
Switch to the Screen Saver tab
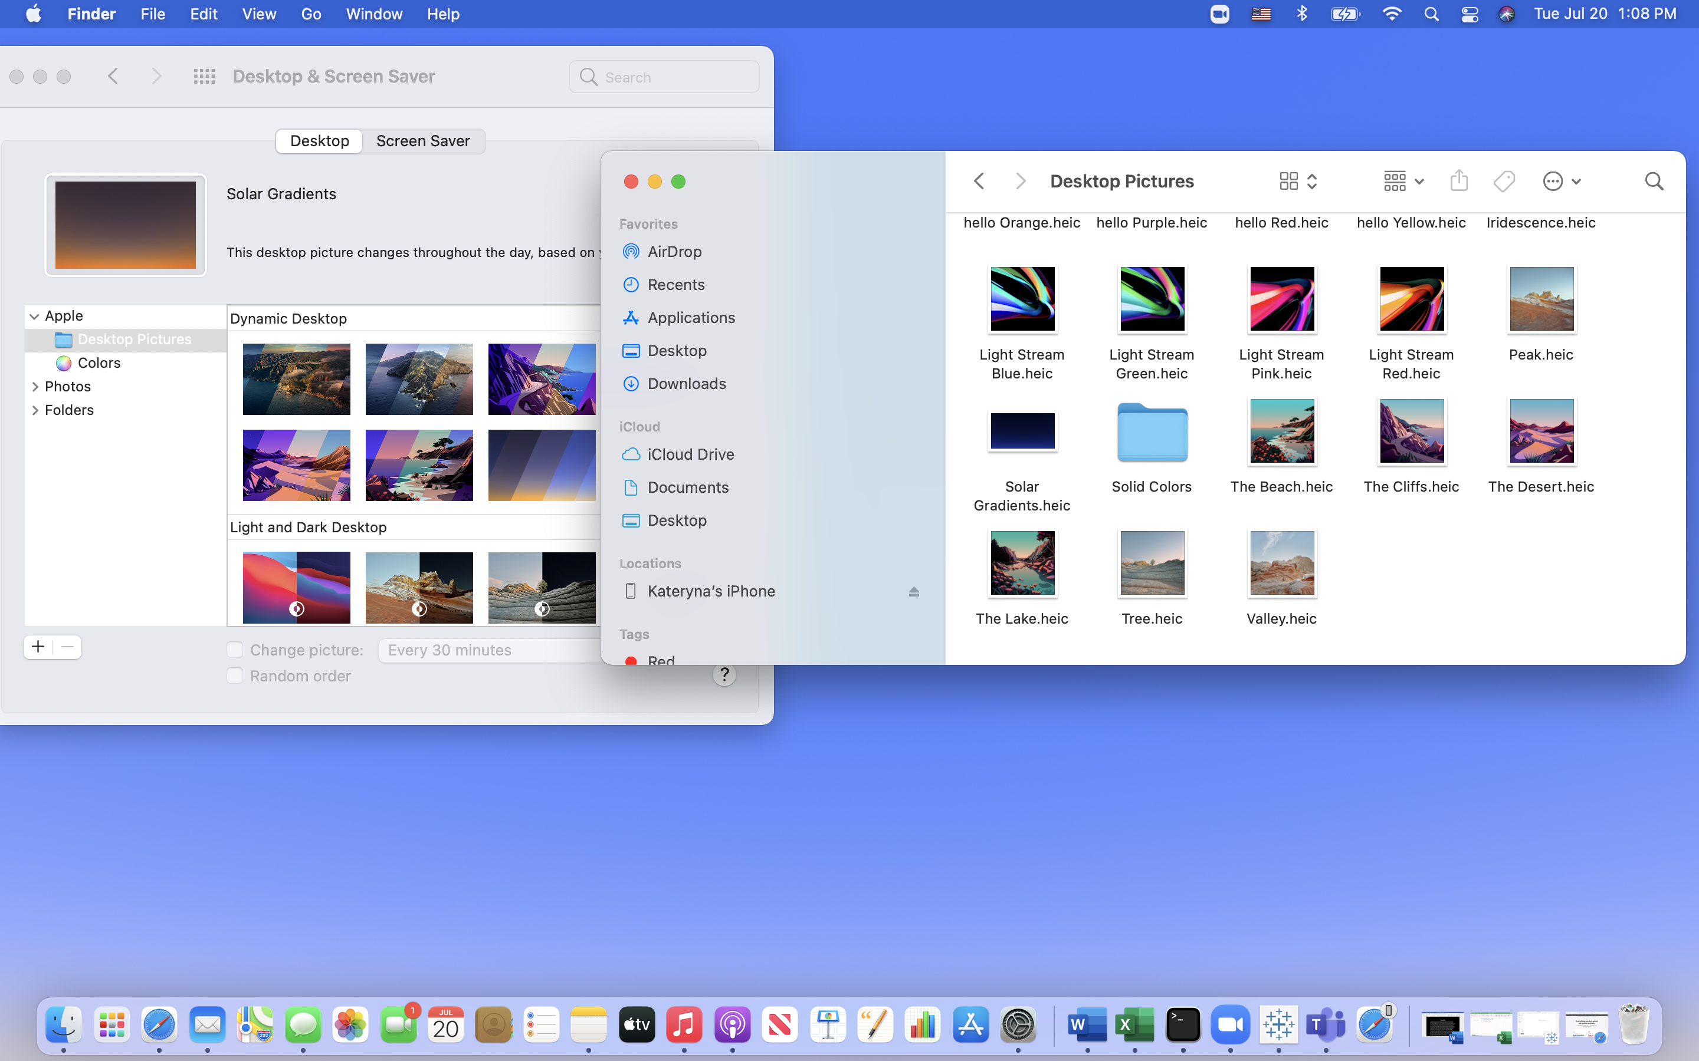[422, 141]
